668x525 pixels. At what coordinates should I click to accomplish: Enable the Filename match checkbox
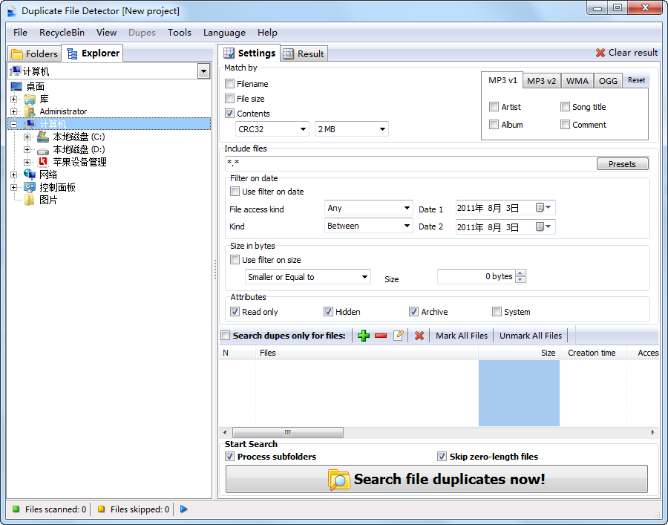click(x=230, y=84)
